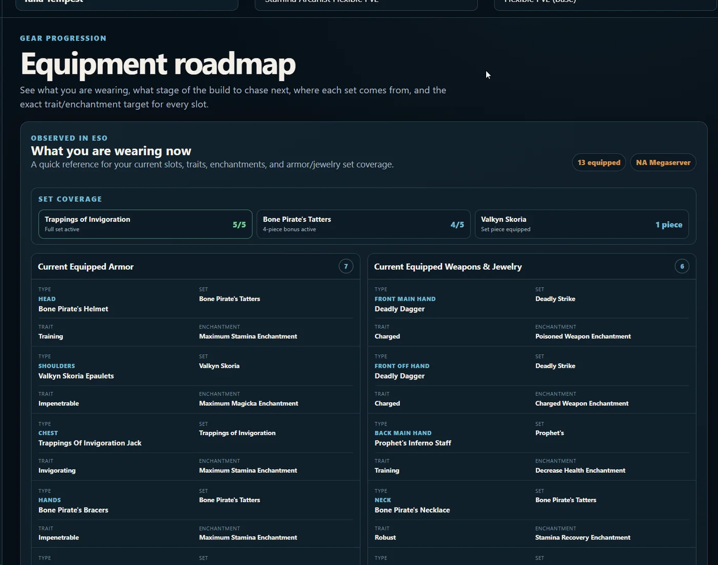This screenshot has width=718, height=565.
Task: Click the Prophet's Inferno Staff item name
Action: (x=413, y=443)
